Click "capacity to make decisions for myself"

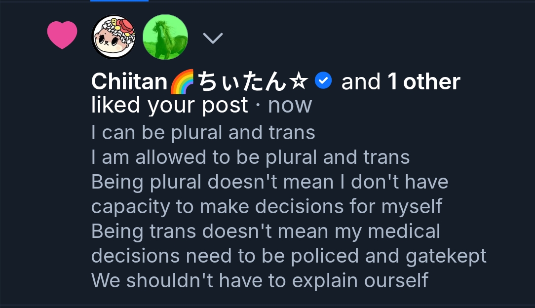(x=267, y=206)
